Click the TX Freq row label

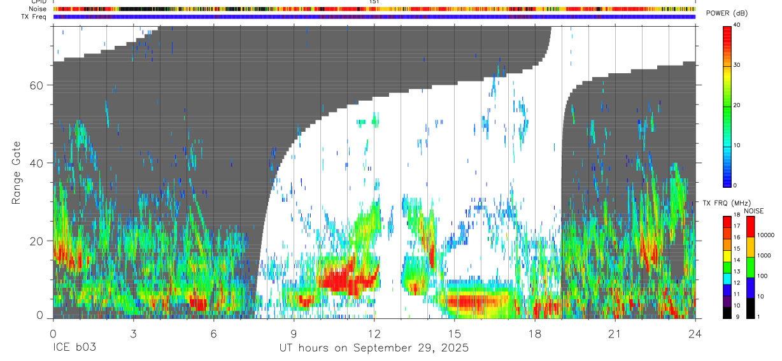34,17
